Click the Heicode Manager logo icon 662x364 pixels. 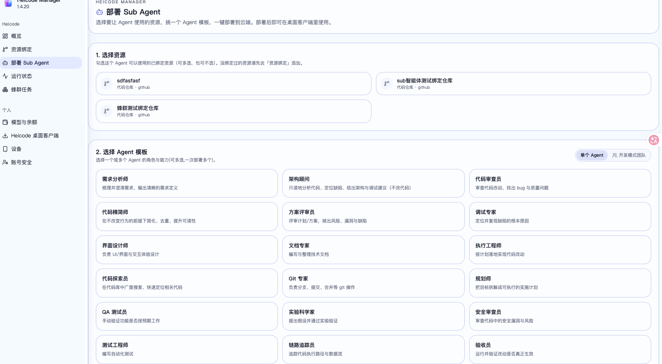pos(8,3)
